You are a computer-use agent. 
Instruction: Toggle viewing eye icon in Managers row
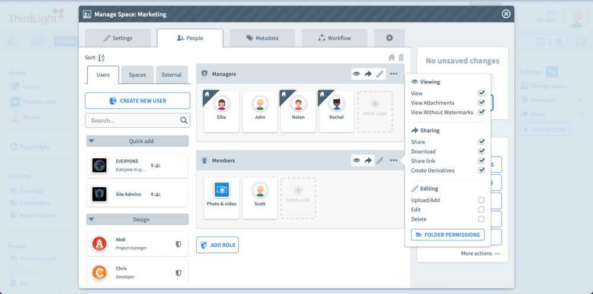tap(356, 74)
